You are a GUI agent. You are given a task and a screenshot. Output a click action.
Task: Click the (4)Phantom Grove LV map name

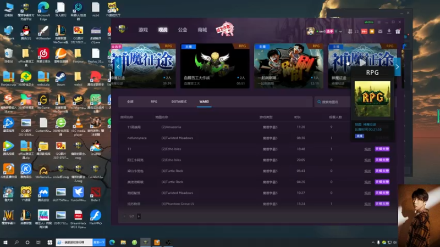tap(178, 204)
